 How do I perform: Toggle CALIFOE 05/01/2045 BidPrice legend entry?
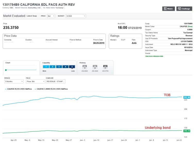18,89
